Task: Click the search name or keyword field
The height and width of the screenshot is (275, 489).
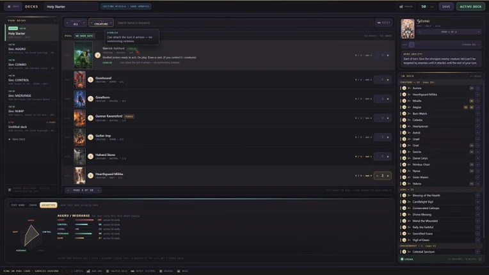Action: click(x=245, y=23)
